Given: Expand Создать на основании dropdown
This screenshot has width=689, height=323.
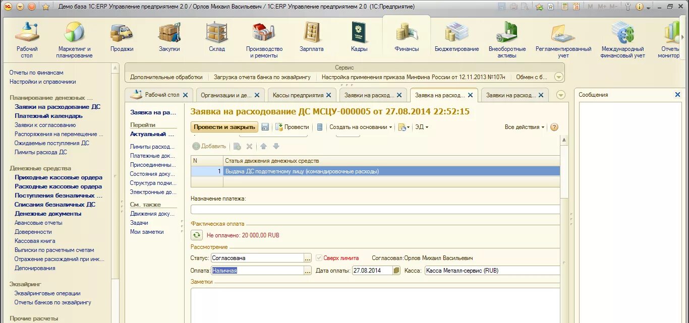Looking at the screenshot, I should [361, 127].
